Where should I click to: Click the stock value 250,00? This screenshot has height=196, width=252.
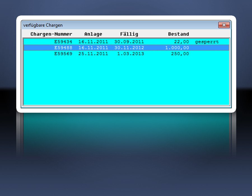[x=180, y=54]
